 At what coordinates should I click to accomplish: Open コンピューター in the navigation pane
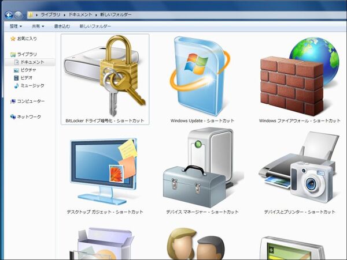(x=31, y=101)
